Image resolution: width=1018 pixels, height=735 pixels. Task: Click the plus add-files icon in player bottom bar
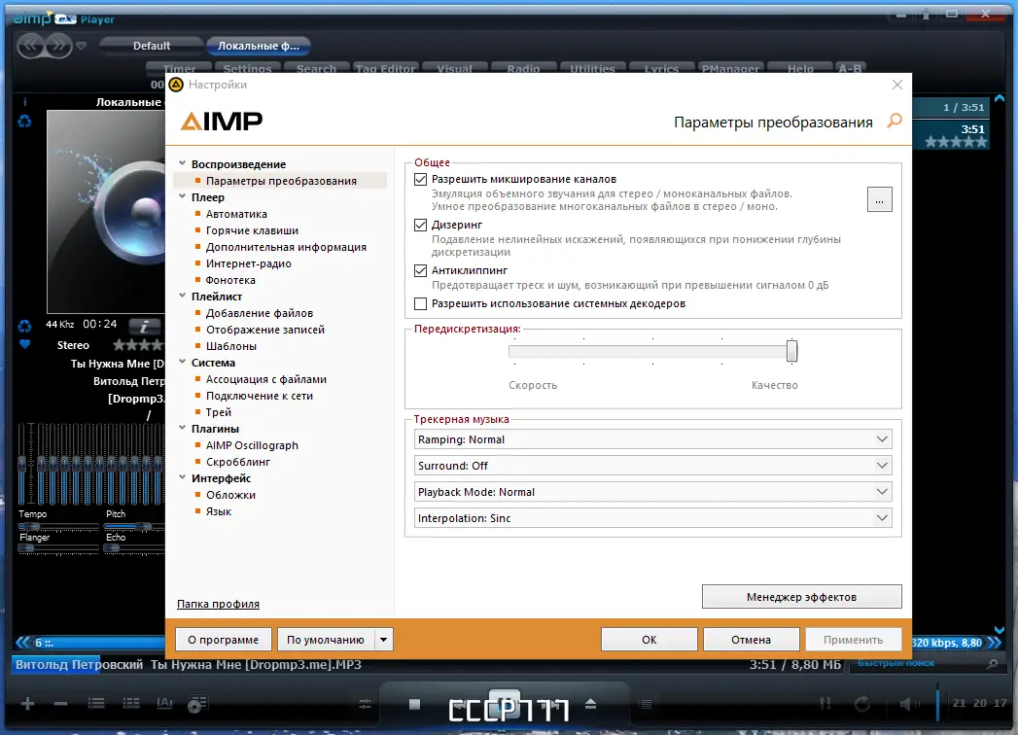[x=27, y=704]
